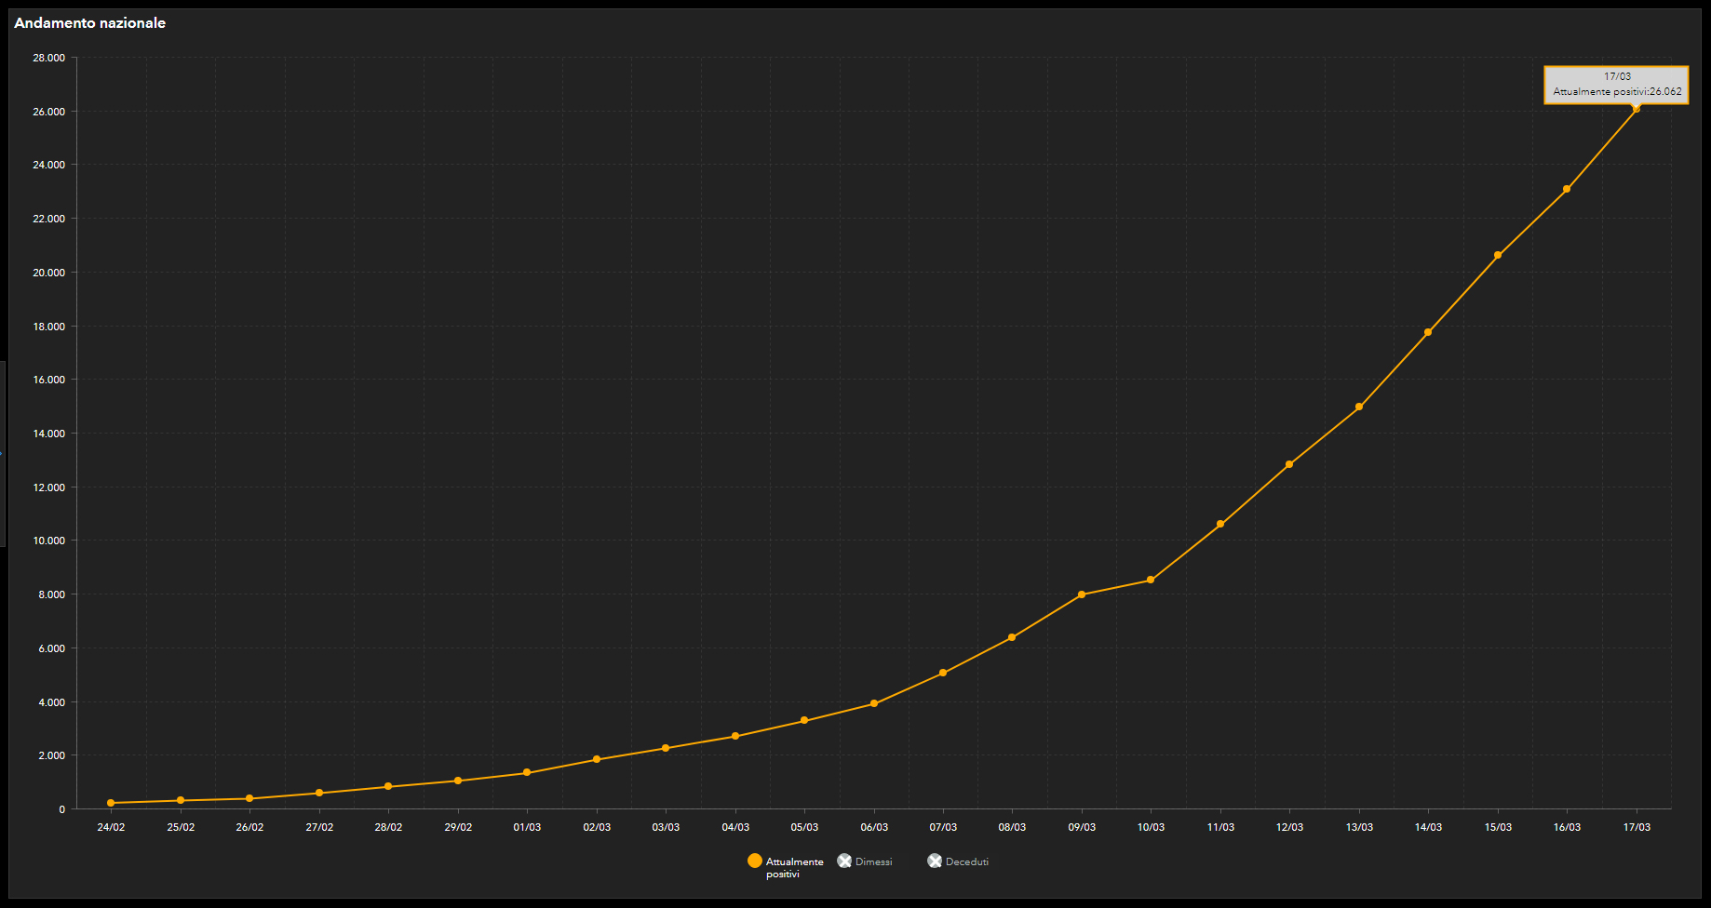Click the 09/03 data point
The height and width of the screenshot is (908, 1711).
[x=1082, y=594]
